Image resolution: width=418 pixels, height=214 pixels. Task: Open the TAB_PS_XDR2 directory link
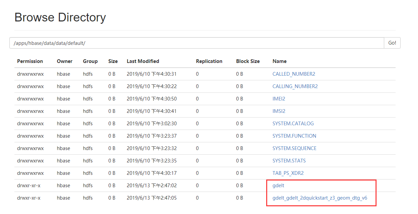[x=288, y=173]
